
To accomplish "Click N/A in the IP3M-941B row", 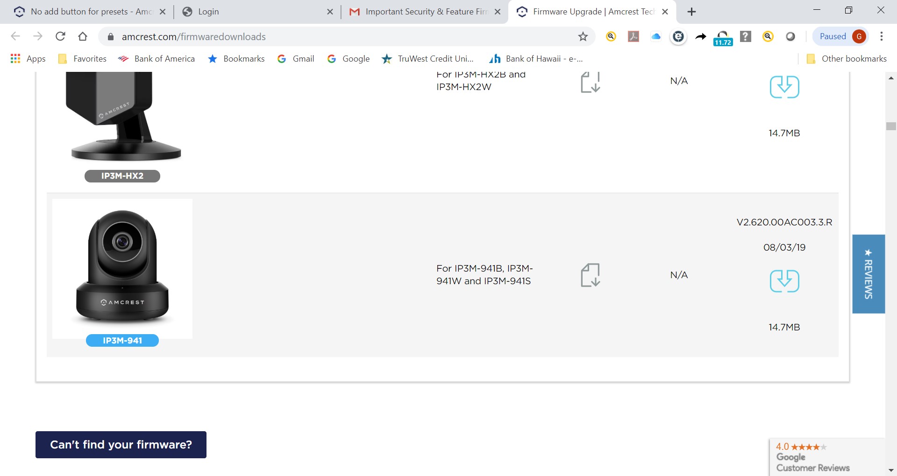I will point(679,275).
